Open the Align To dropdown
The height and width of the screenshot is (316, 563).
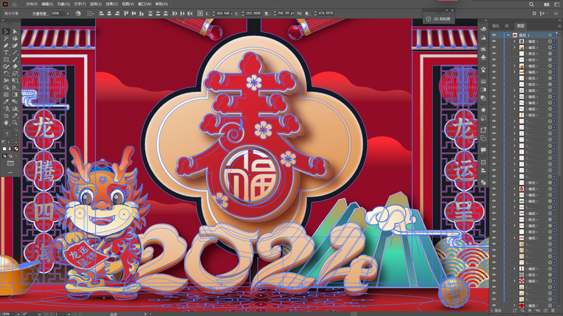(x=91, y=13)
